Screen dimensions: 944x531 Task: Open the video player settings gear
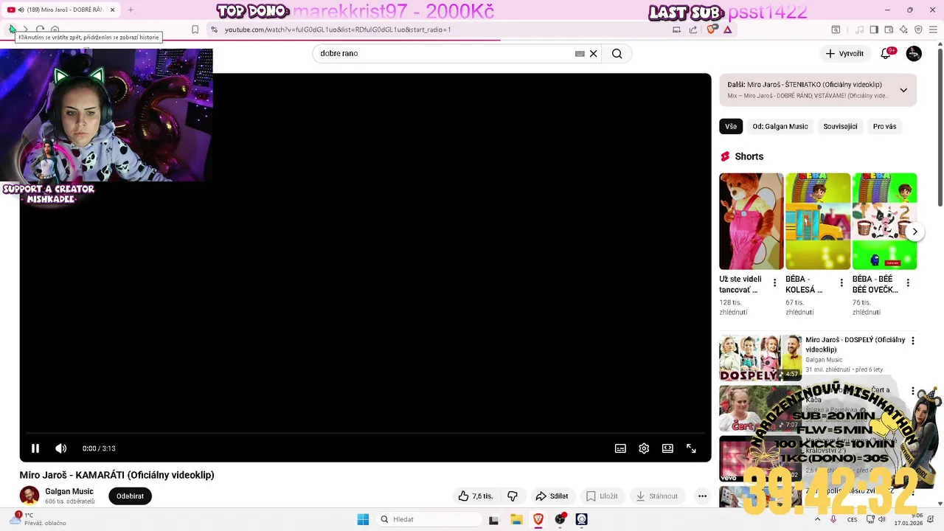[x=644, y=448]
